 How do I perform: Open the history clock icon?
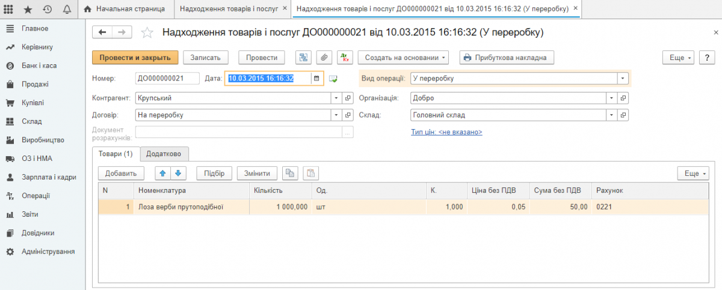coord(47,9)
